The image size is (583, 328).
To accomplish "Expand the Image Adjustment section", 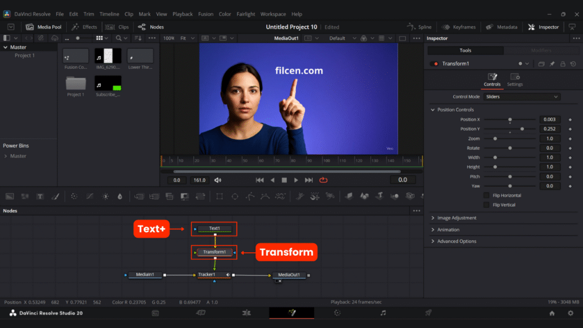I will pyautogui.click(x=457, y=218).
